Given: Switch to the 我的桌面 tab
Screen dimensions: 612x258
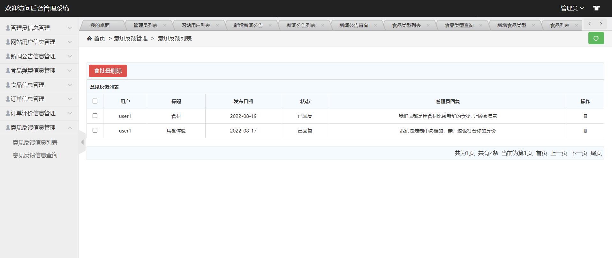Looking at the screenshot, I should tap(100, 25).
